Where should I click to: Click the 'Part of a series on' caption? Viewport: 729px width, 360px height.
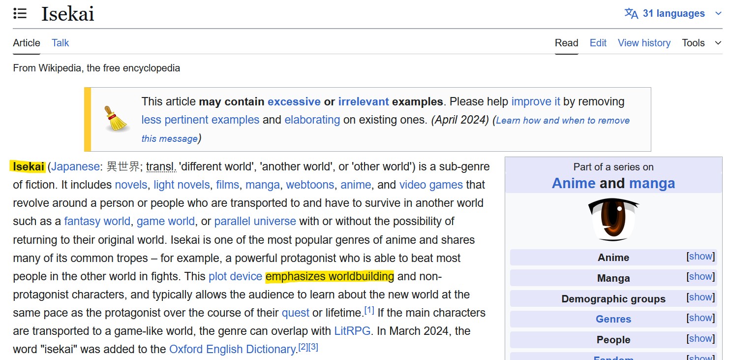(613, 167)
